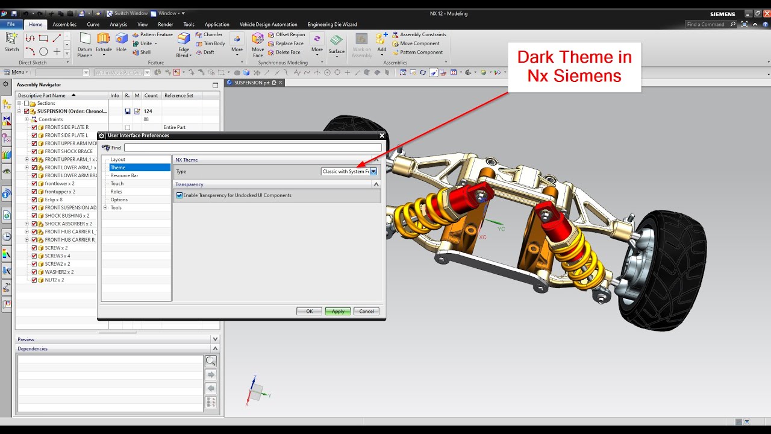771x434 pixels.
Task: Open the File menu
Action: (x=11, y=24)
